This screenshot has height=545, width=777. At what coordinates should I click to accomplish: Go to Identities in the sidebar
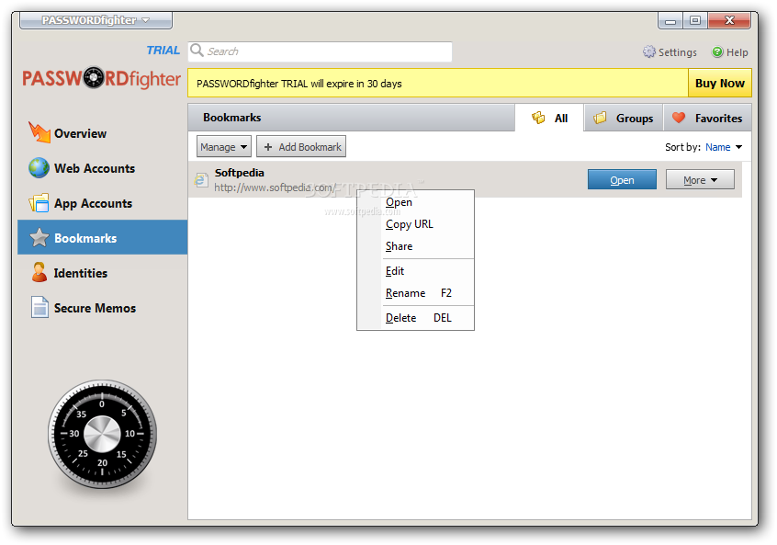pyautogui.click(x=102, y=273)
